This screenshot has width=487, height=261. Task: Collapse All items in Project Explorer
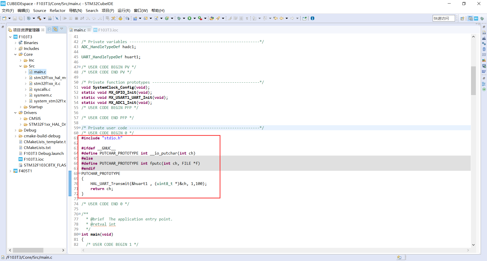coord(49,29)
